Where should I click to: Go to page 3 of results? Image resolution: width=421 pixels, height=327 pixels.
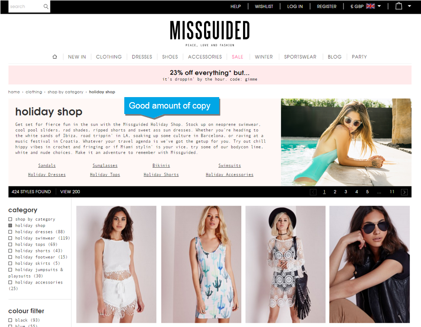345,191
